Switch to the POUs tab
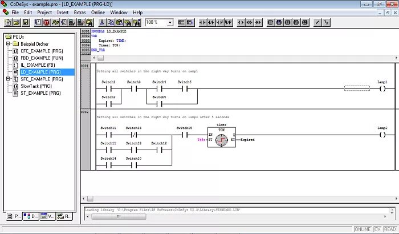The width and height of the screenshot is (399, 234). pos(14,216)
